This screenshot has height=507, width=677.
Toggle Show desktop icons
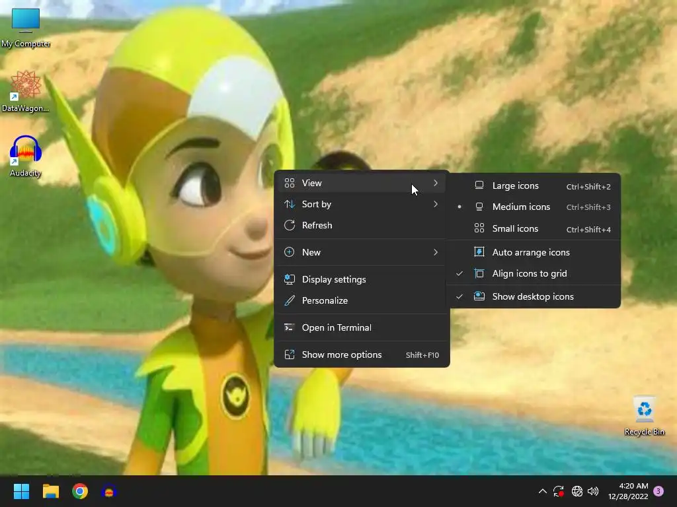tap(534, 296)
